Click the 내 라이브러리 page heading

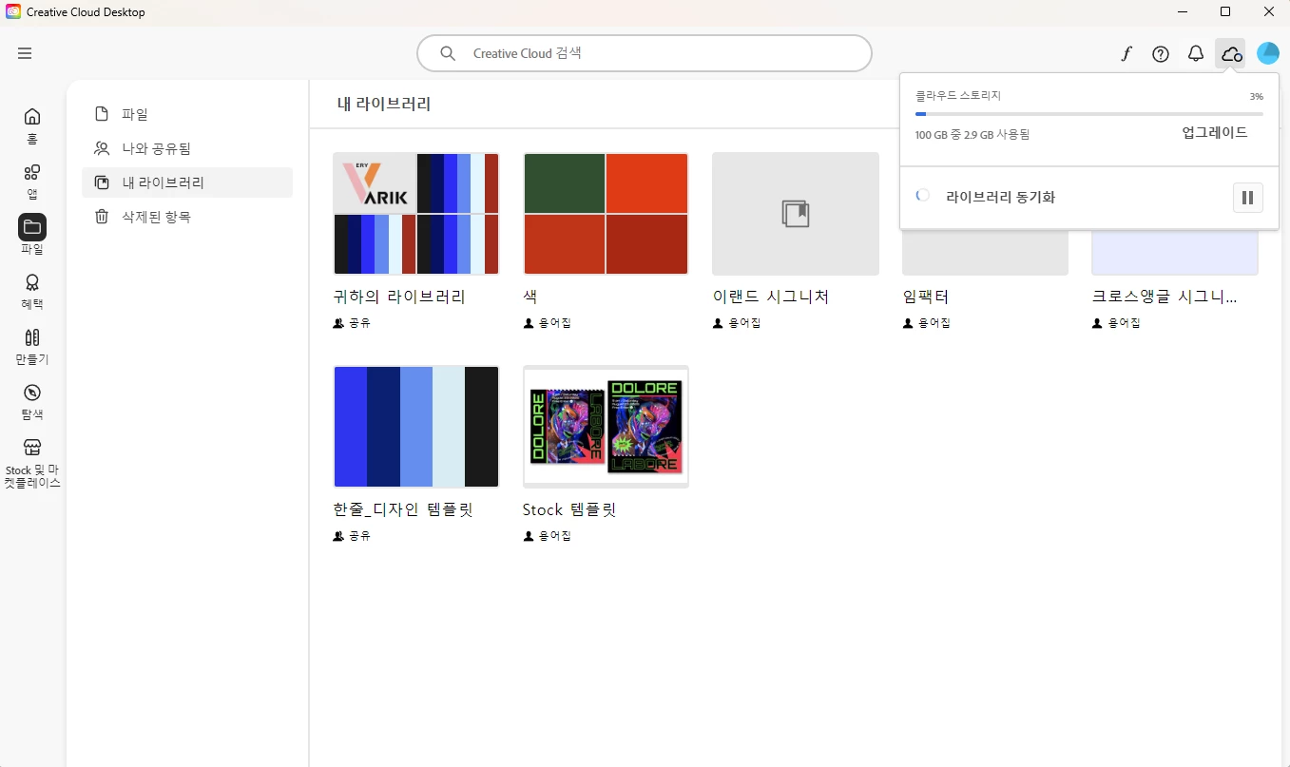pyautogui.click(x=384, y=104)
